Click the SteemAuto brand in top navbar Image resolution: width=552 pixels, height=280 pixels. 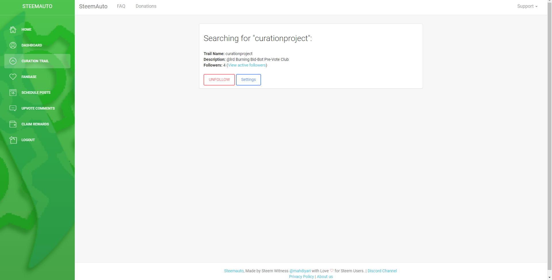93,6
